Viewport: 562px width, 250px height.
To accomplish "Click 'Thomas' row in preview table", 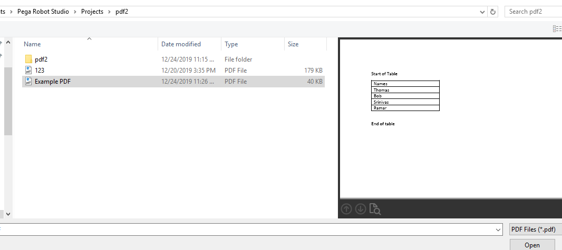I will [x=405, y=90].
